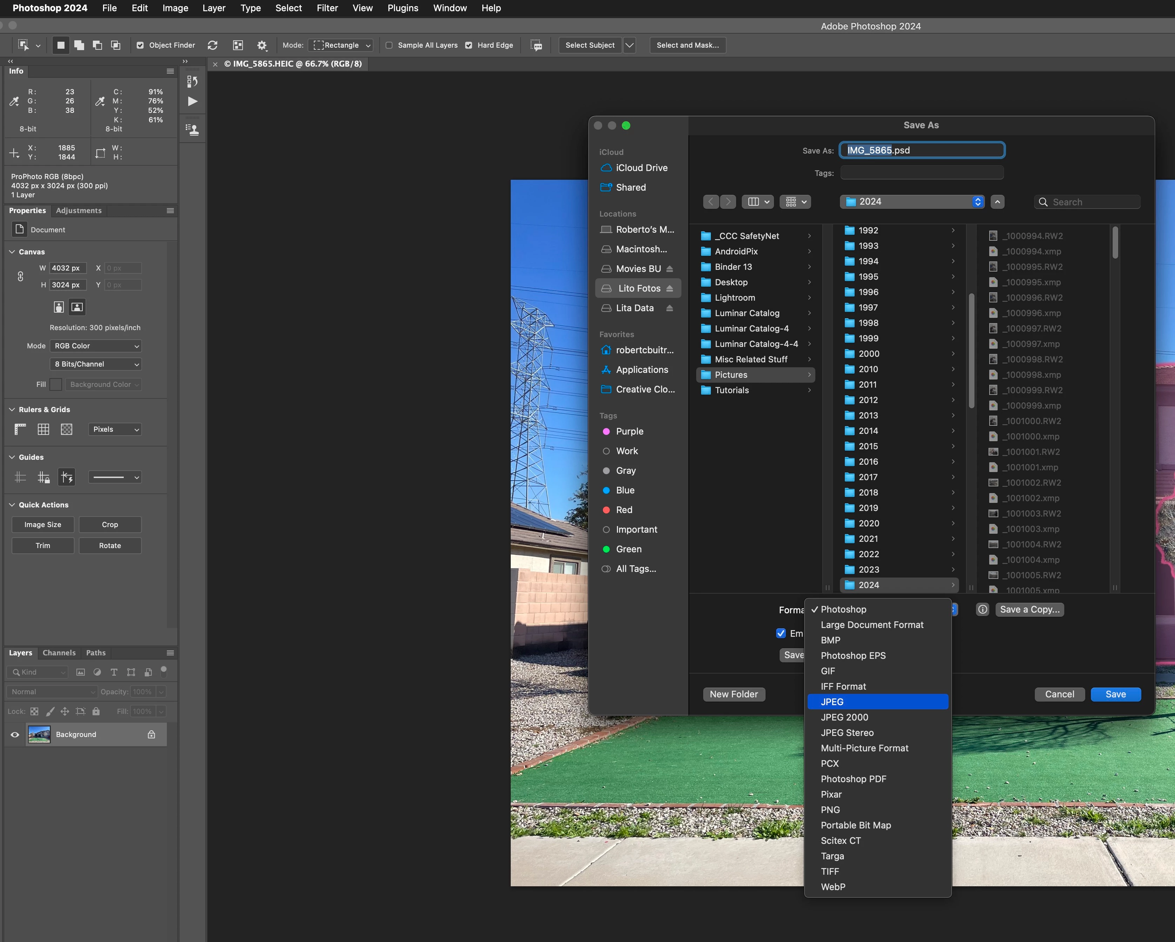Toggle the grid icon in Rulers & Grids
This screenshot has width=1175, height=942.
(43, 429)
